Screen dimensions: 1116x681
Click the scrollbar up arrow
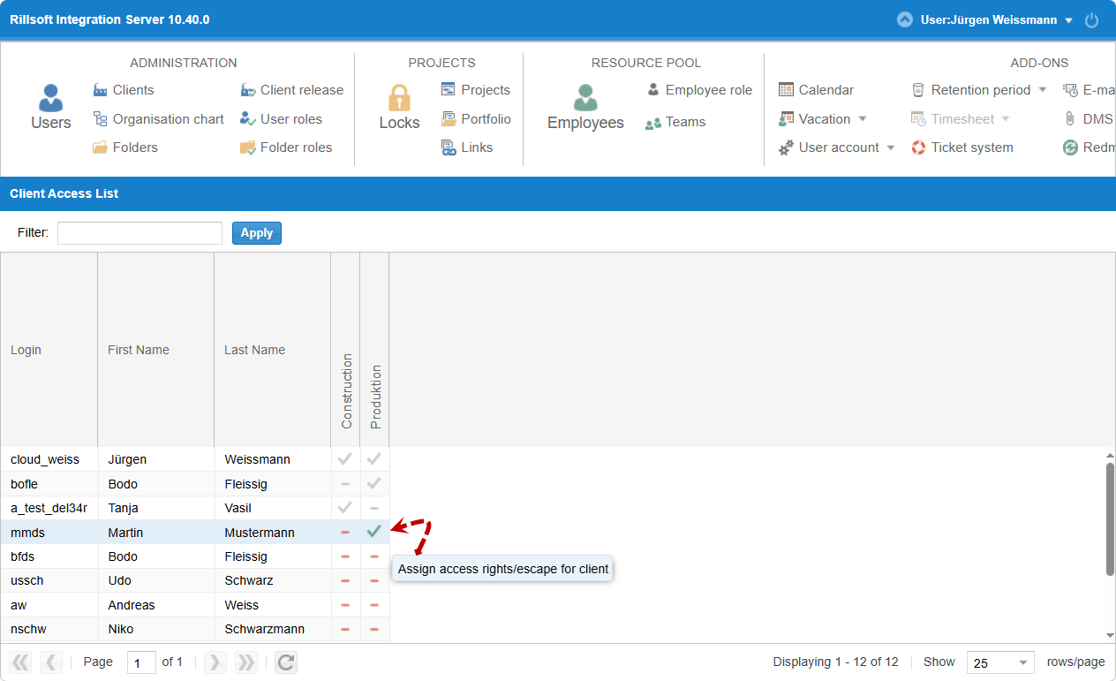(1110, 454)
